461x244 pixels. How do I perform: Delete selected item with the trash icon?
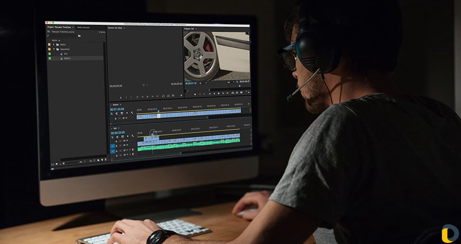click(x=106, y=159)
